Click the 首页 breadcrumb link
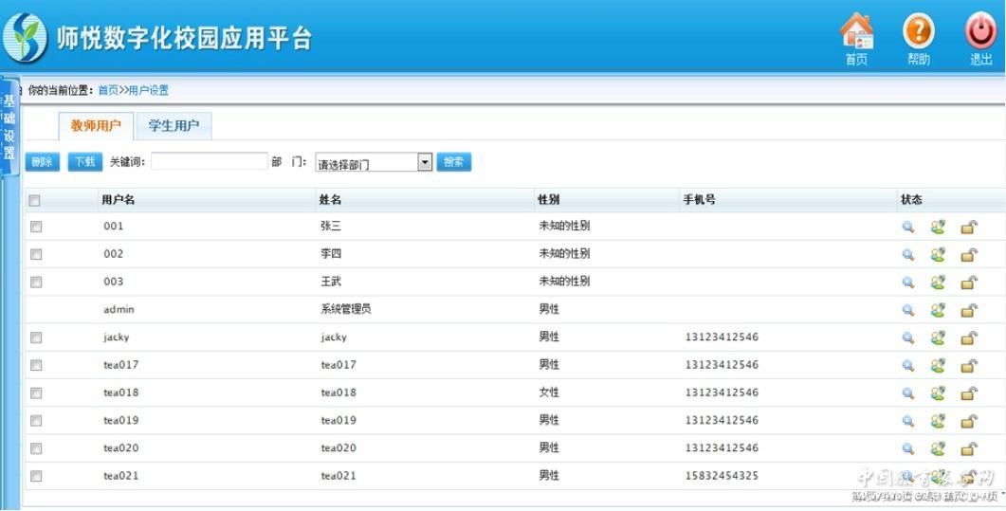 coord(108,91)
